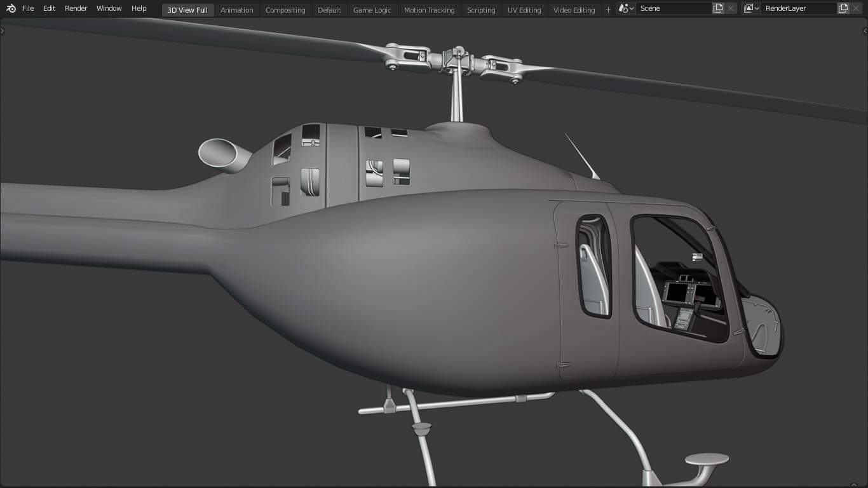Open the Render menu
Viewport: 868px width, 488px height.
pos(76,8)
